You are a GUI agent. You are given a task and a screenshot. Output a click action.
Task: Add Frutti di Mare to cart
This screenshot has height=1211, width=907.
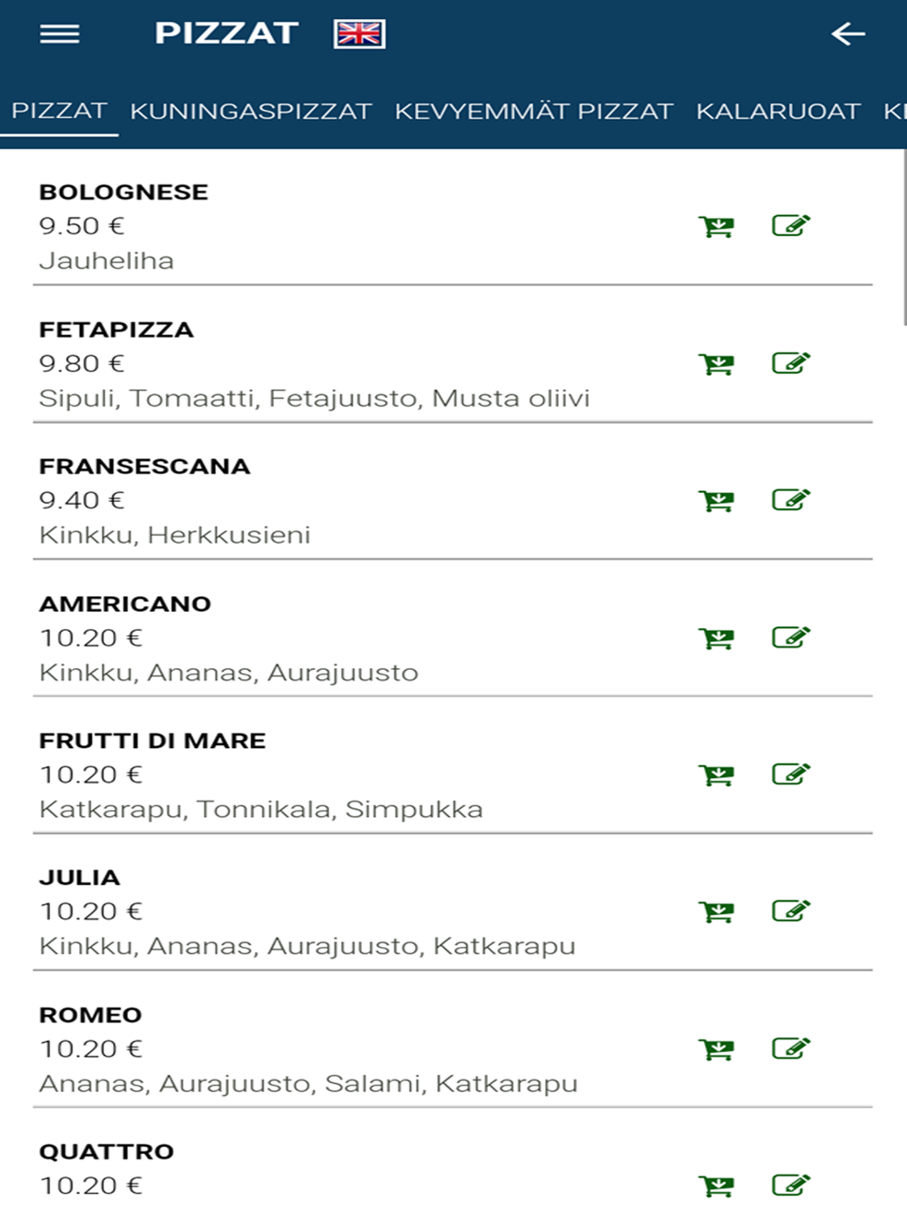[x=717, y=774]
